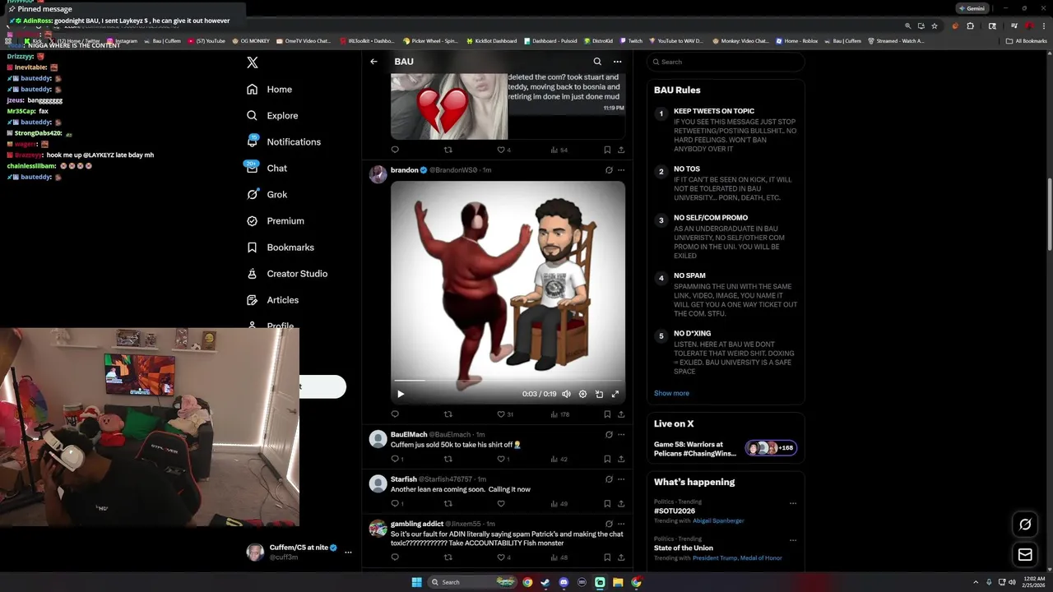This screenshot has height=592, width=1053.
Task: Open File Explorer from the taskbar
Action: 618,582
